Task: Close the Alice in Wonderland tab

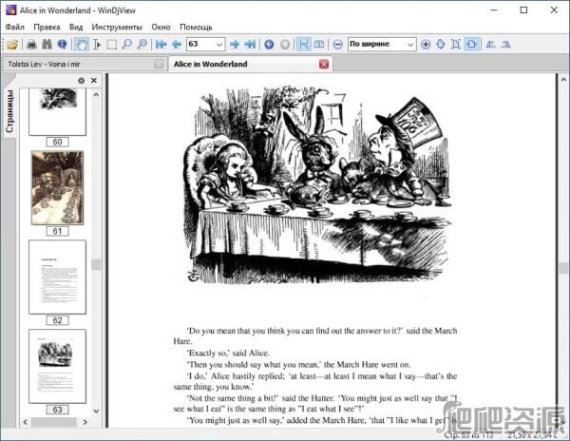Action: [x=324, y=64]
